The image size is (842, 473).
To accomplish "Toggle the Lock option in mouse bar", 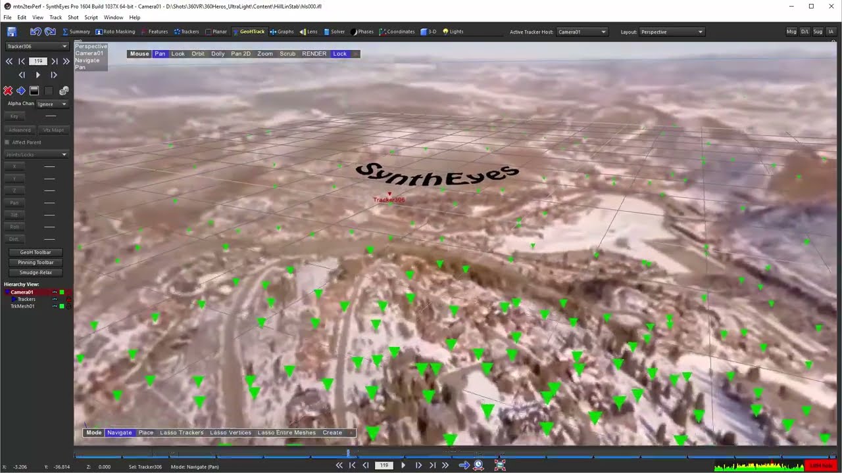I will pos(339,54).
